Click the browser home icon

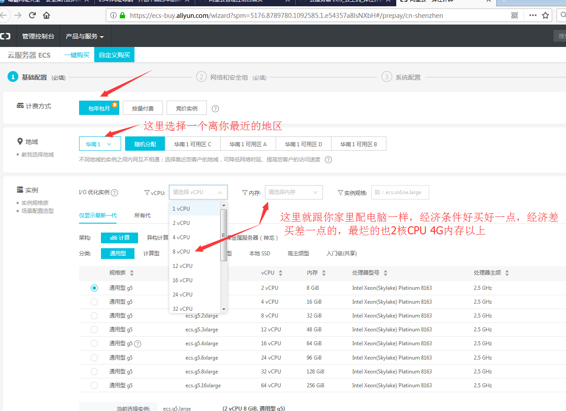click(x=46, y=15)
